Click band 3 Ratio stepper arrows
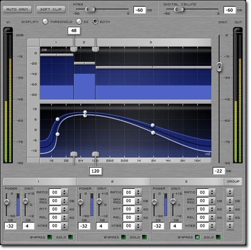Viewport: 251px width, 250px height. pyautogui.click(x=212, y=192)
